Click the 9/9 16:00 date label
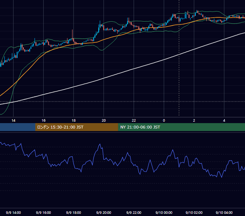 pyautogui.click(x=44, y=212)
